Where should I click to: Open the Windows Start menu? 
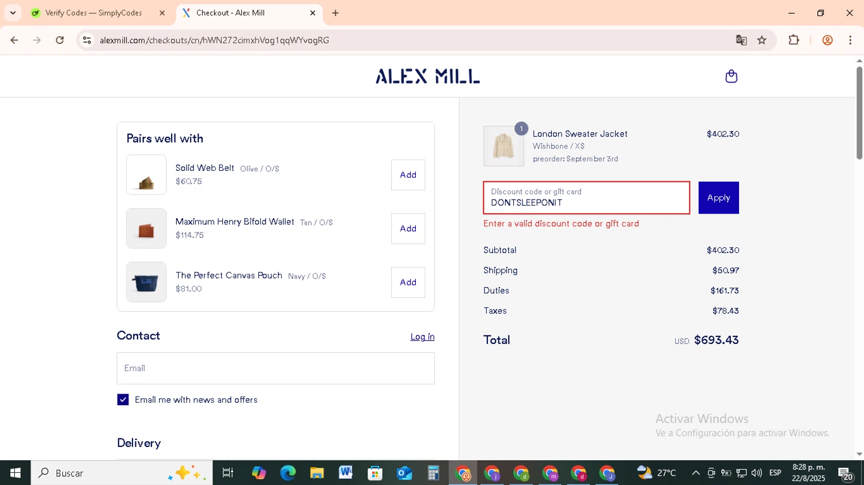(15, 473)
